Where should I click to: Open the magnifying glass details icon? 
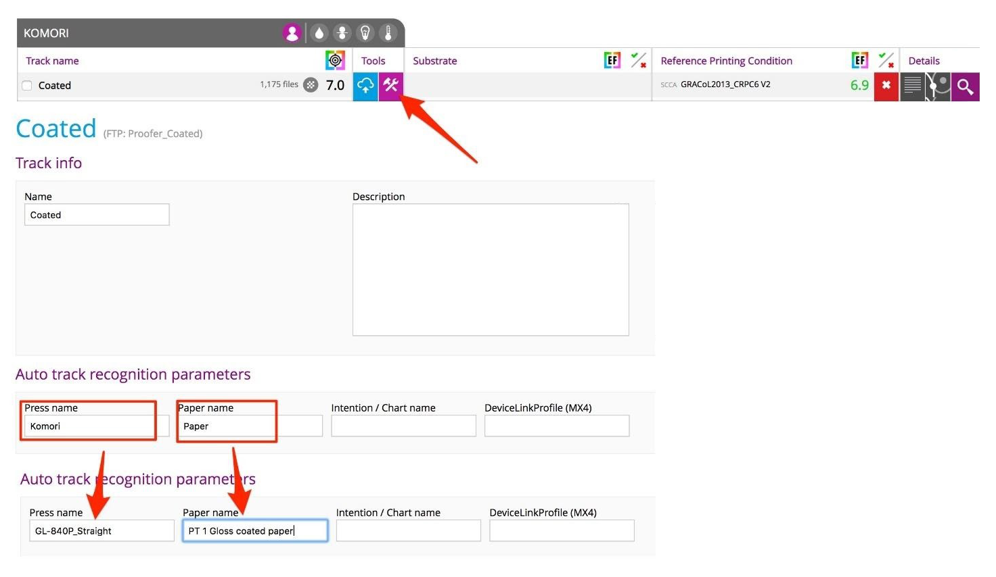tap(966, 86)
